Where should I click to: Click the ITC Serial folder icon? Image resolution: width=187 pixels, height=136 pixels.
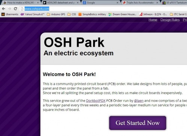pyautogui.click(x=172, y=14)
